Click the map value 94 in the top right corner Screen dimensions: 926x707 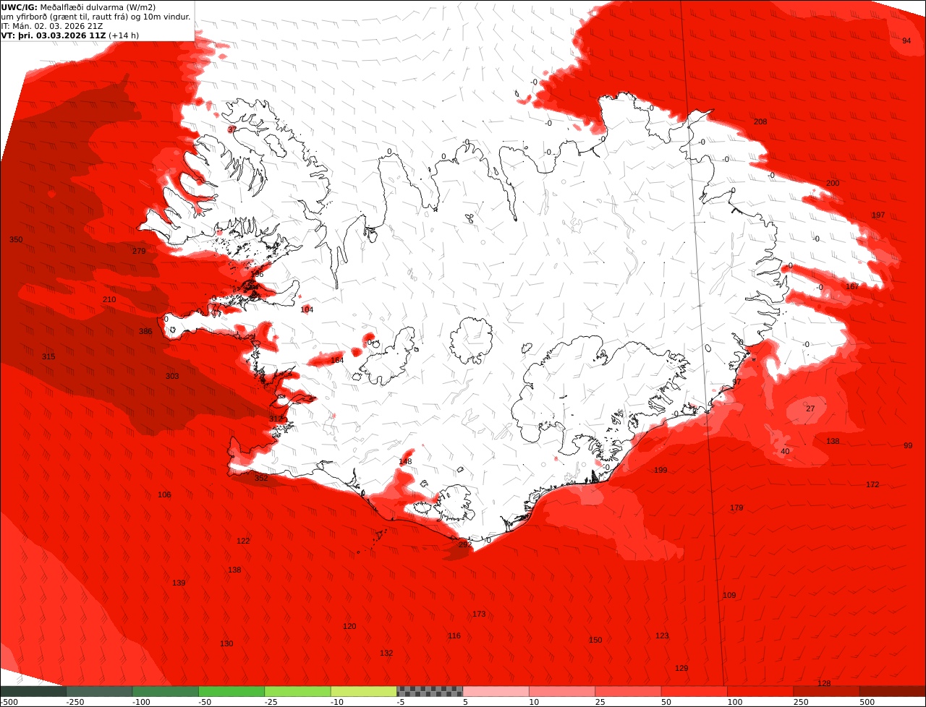(906, 40)
